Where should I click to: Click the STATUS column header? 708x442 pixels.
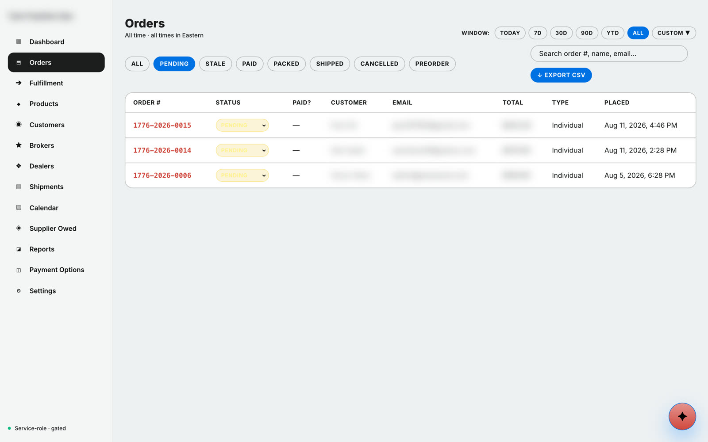[x=228, y=103]
